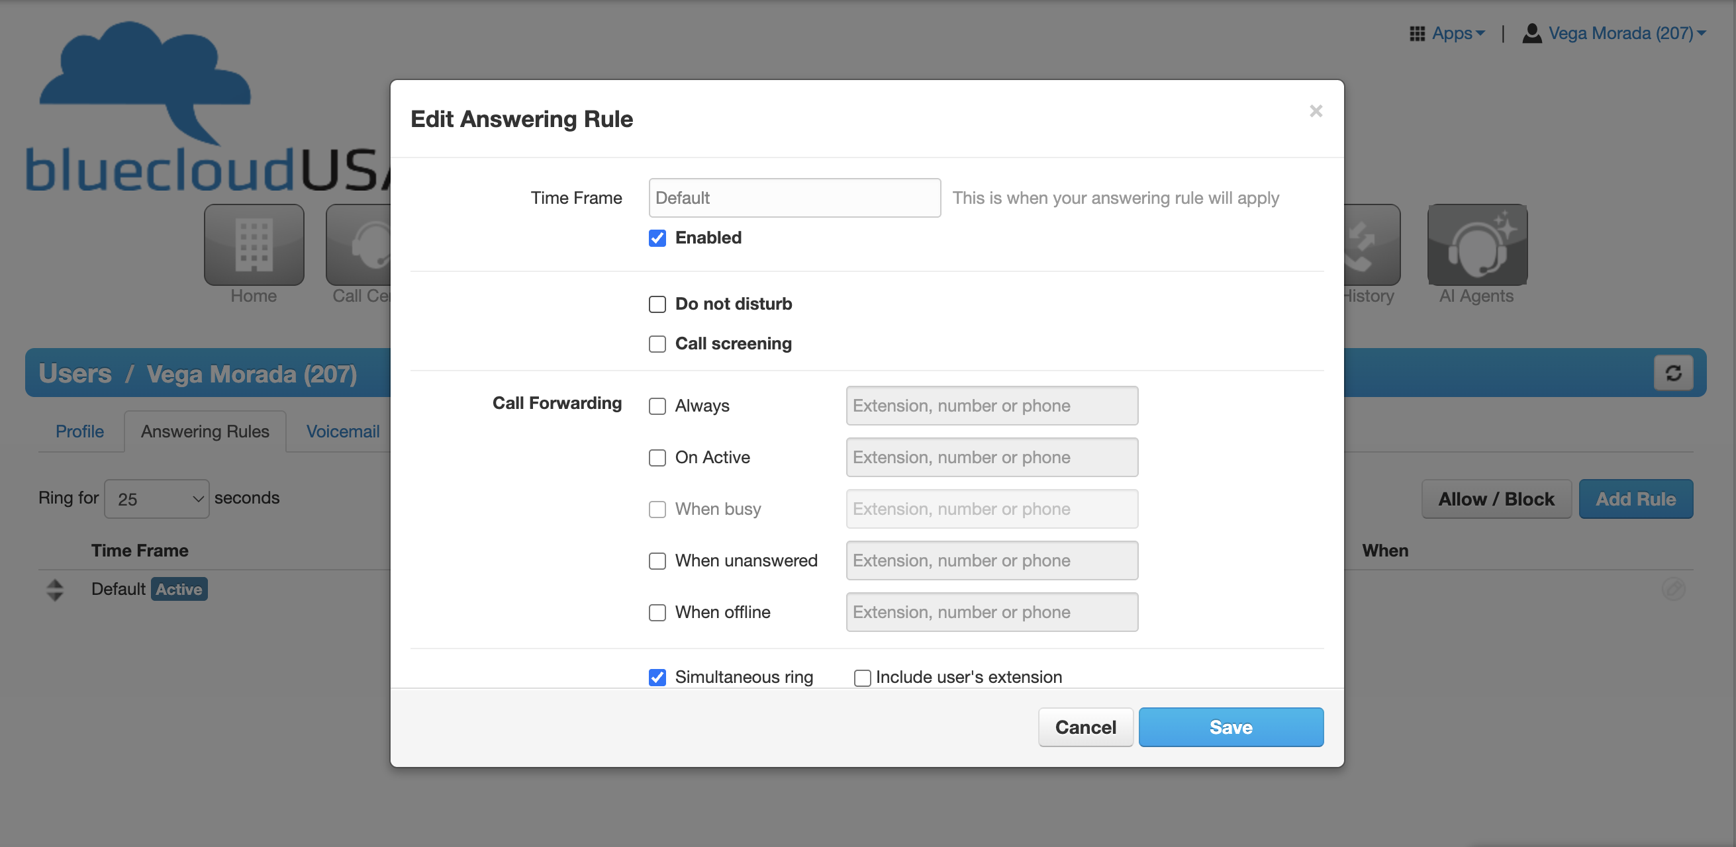Click the When unanswered forwarding input field
Screen dimensions: 1736x847
point(991,560)
